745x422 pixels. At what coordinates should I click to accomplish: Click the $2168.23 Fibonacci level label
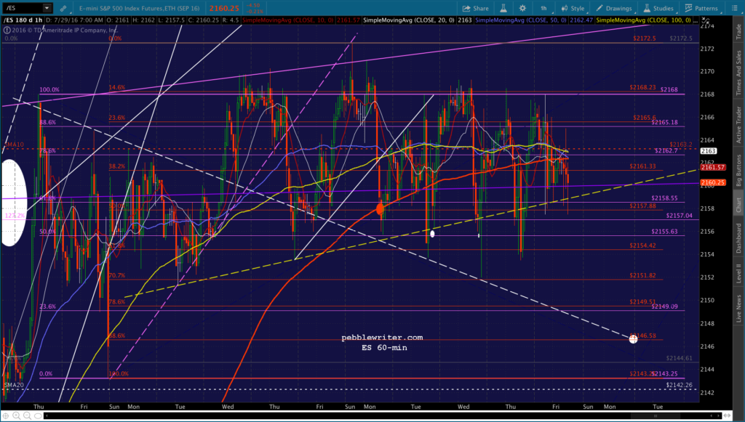[x=642, y=87]
